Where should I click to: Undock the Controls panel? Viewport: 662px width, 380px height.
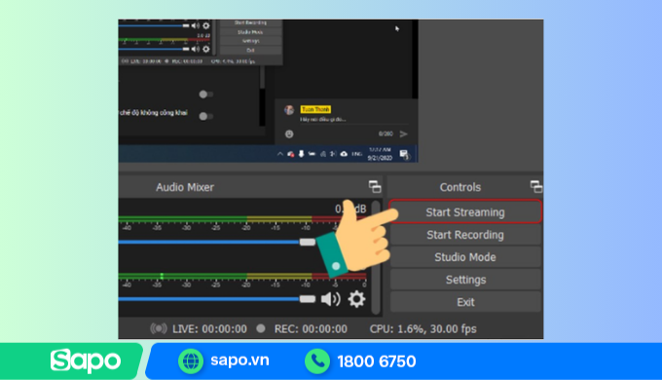535,186
